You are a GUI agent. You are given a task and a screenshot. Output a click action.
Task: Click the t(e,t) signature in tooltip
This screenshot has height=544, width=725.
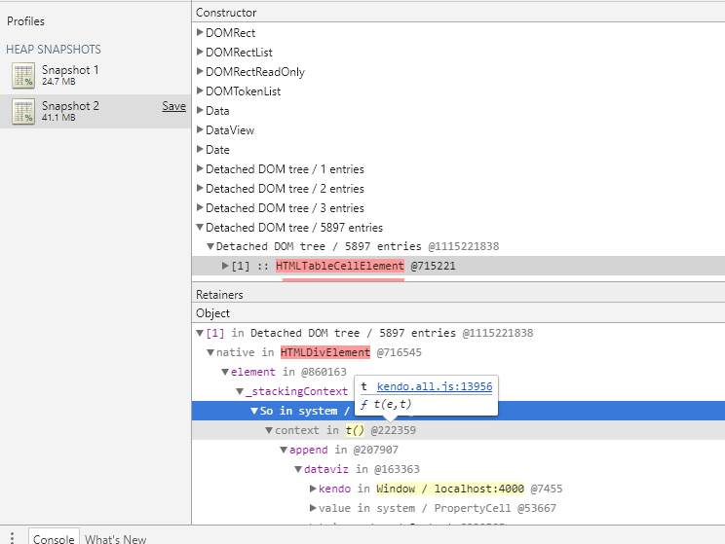tap(393, 405)
